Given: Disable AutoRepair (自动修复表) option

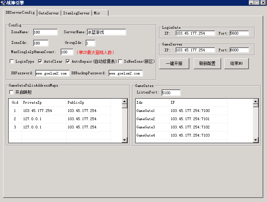Looking at the screenshot, I should (x=68, y=62).
